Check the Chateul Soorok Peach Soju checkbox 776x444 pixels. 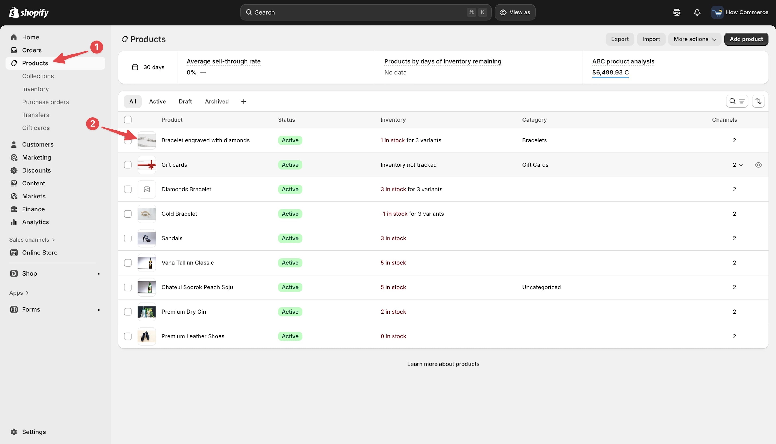coord(128,287)
